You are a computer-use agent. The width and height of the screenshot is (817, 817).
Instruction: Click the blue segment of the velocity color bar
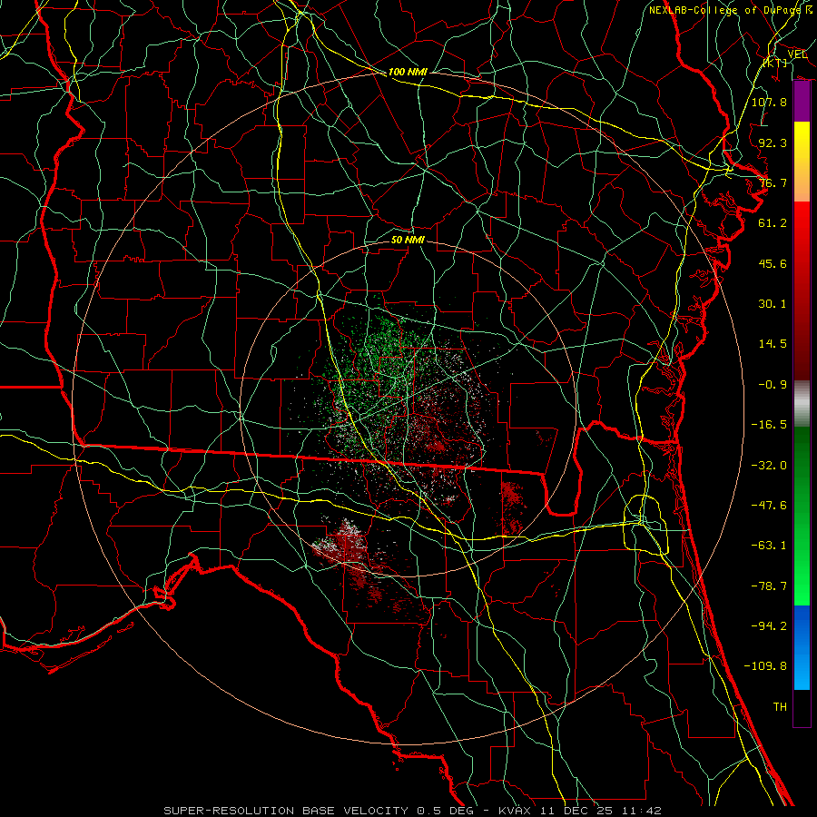pos(802,647)
